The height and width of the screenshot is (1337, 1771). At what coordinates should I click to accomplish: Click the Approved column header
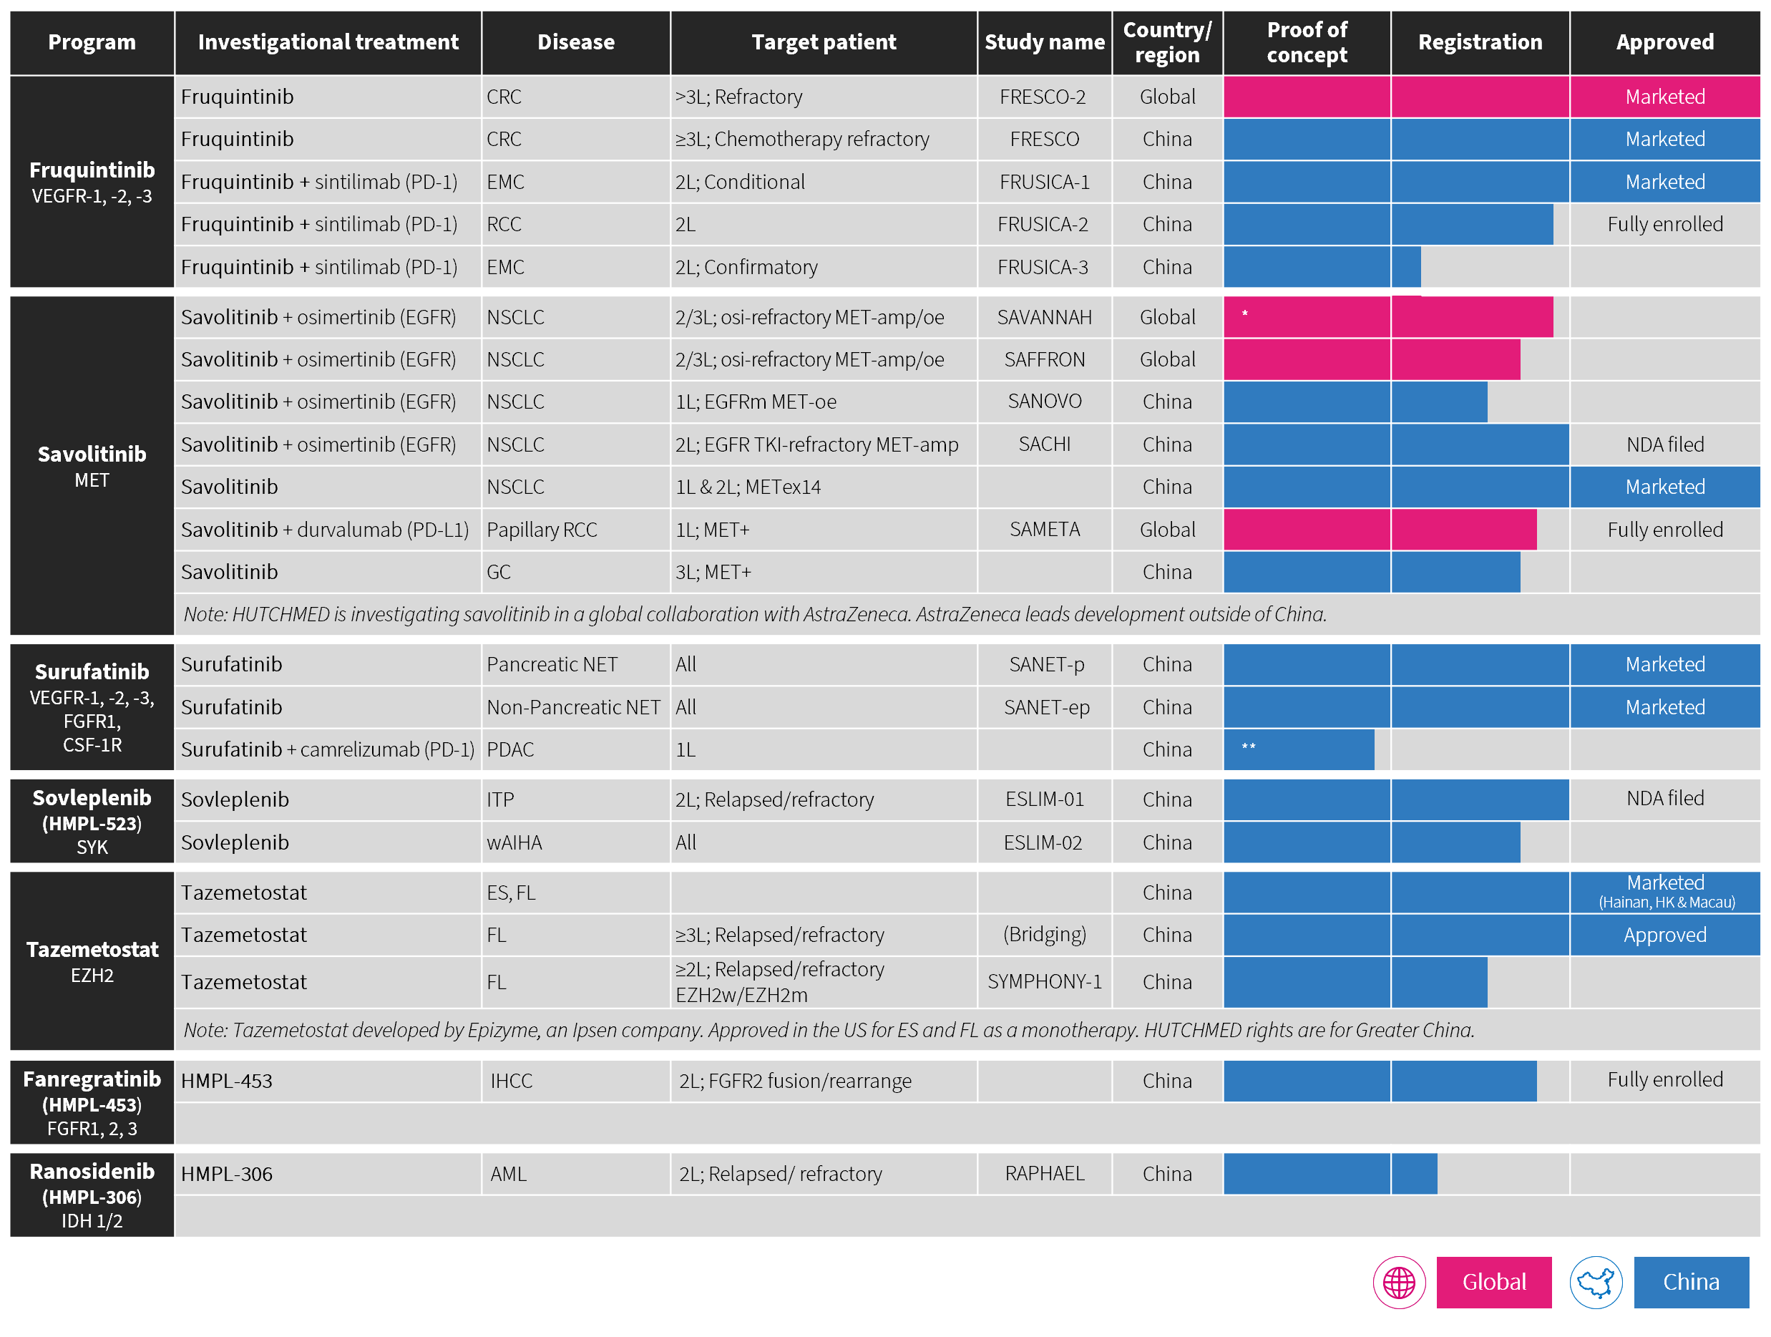click(1664, 42)
